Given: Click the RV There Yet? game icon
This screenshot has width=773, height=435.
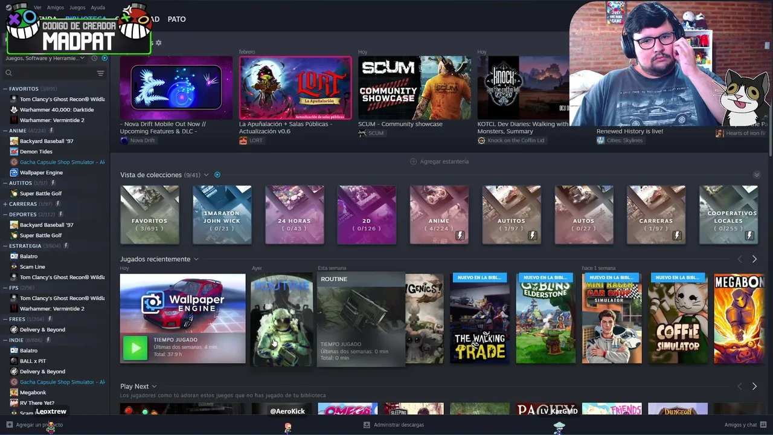Looking at the screenshot, I should pyautogui.click(x=14, y=403).
